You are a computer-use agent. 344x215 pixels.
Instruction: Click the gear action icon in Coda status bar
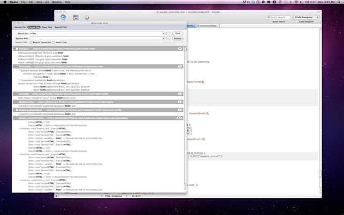point(57,196)
